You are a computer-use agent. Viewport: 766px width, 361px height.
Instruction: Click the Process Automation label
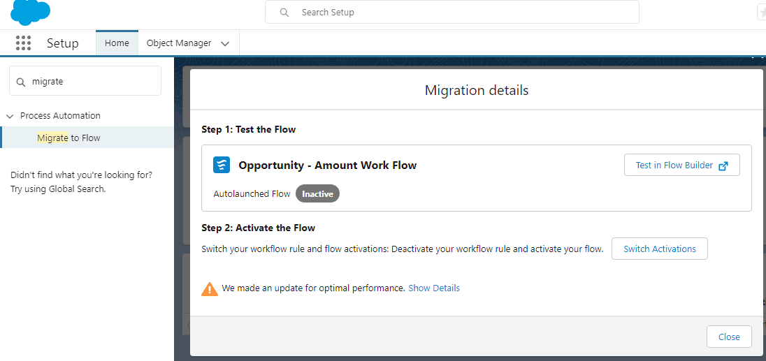tap(60, 116)
